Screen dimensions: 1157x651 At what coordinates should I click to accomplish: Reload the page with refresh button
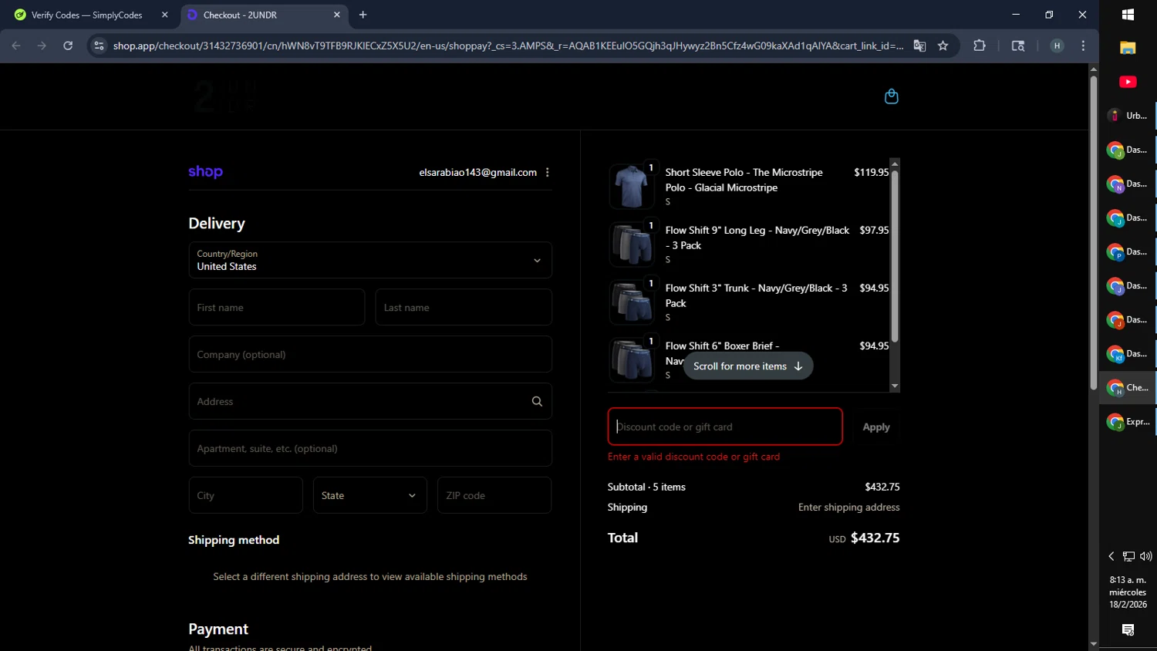(68, 46)
